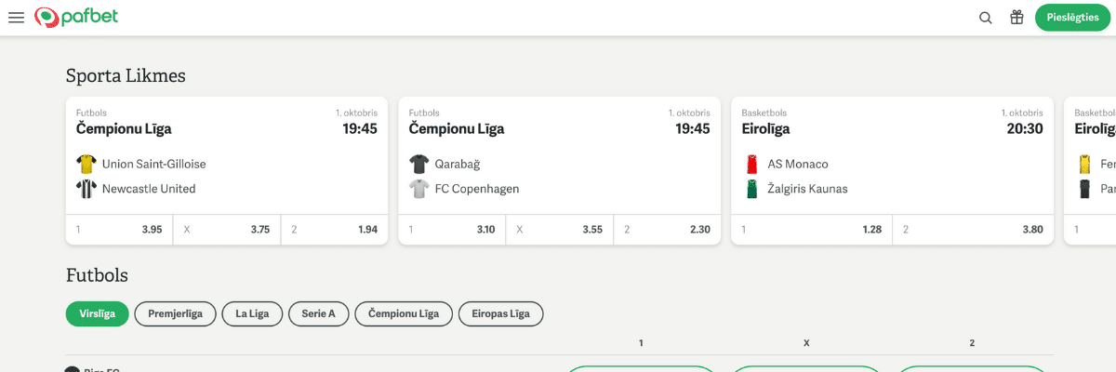Open the search icon

[986, 18]
